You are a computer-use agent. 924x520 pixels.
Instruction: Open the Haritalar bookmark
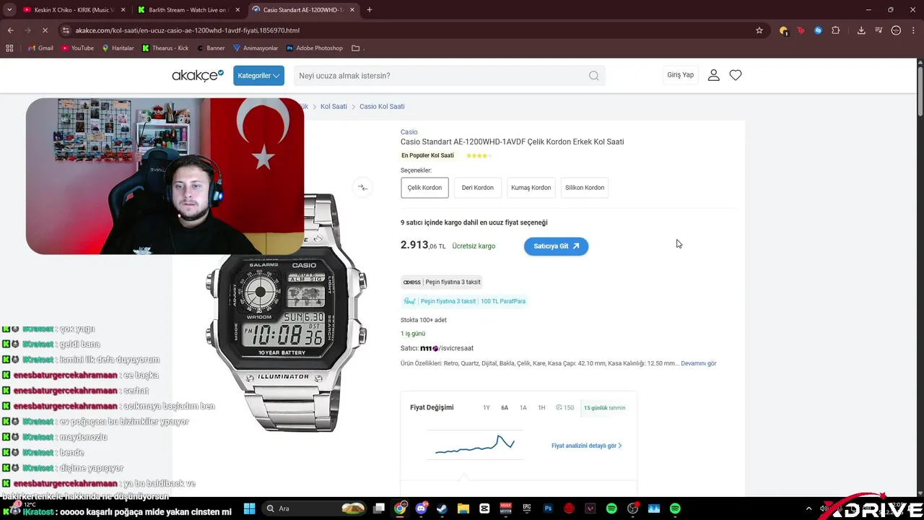[118, 48]
